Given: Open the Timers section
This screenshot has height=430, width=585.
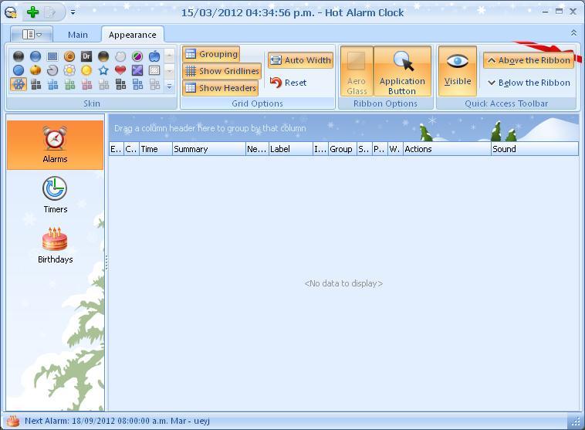Looking at the screenshot, I should [x=55, y=195].
